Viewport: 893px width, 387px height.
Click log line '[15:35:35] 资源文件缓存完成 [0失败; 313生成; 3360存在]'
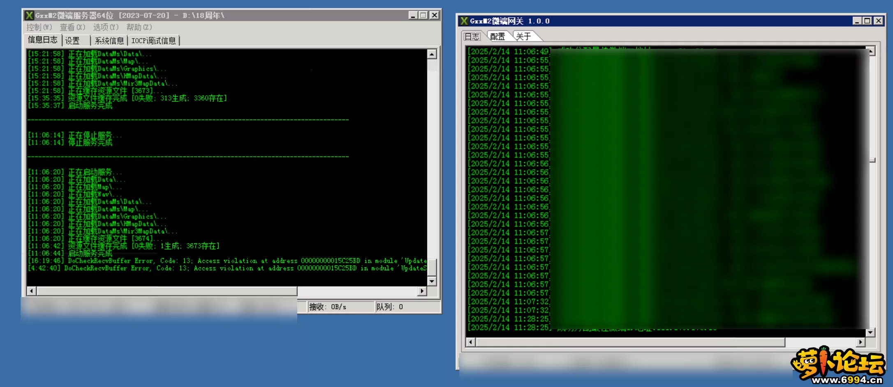pyautogui.click(x=127, y=98)
